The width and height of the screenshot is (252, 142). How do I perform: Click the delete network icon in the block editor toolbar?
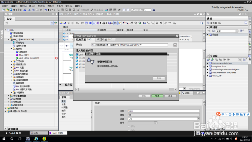(65, 23)
